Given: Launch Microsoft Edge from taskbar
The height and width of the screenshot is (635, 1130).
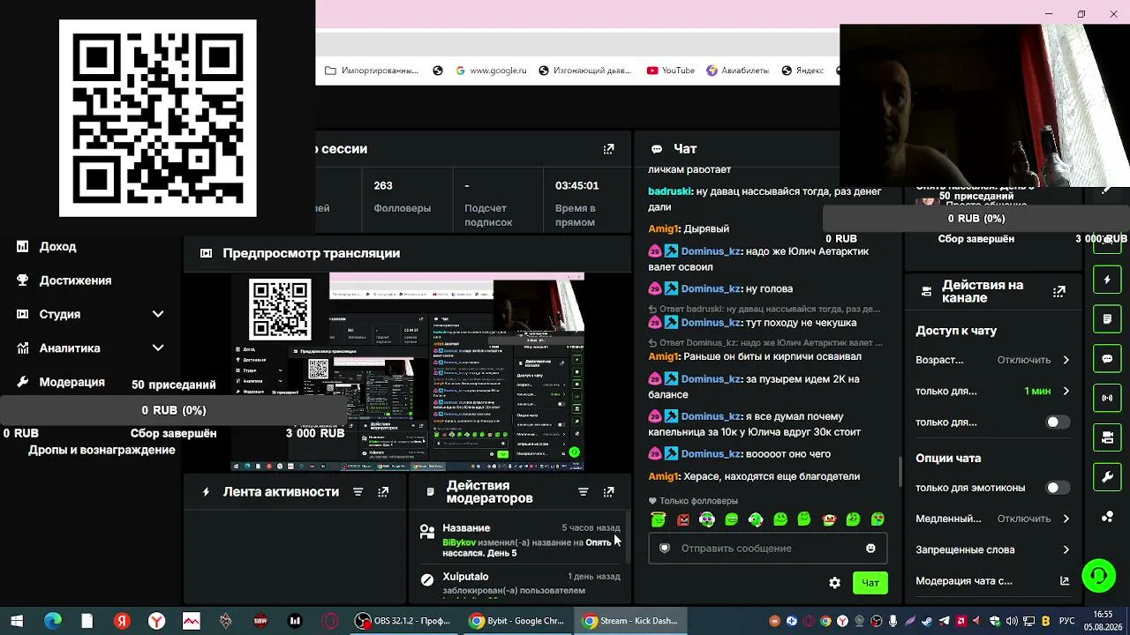Looking at the screenshot, I should click(x=52, y=621).
